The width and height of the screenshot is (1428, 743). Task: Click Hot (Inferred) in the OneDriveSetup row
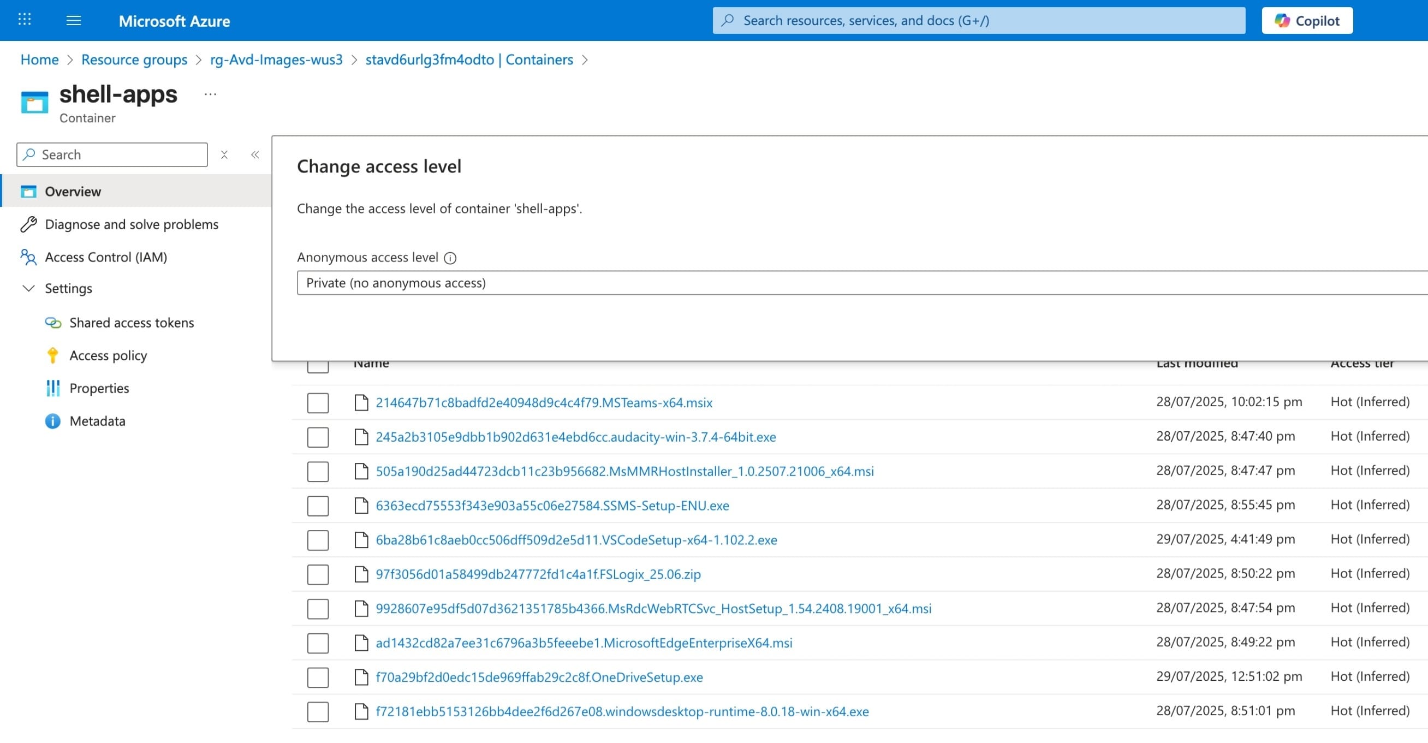(1370, 677)
